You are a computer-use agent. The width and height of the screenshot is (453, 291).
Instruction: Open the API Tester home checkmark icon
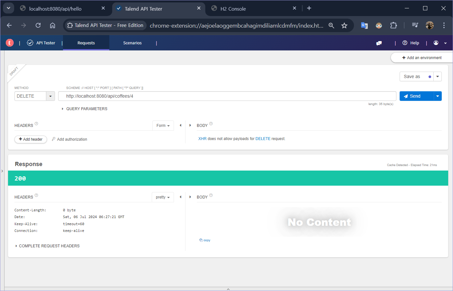tap(30, 43)
